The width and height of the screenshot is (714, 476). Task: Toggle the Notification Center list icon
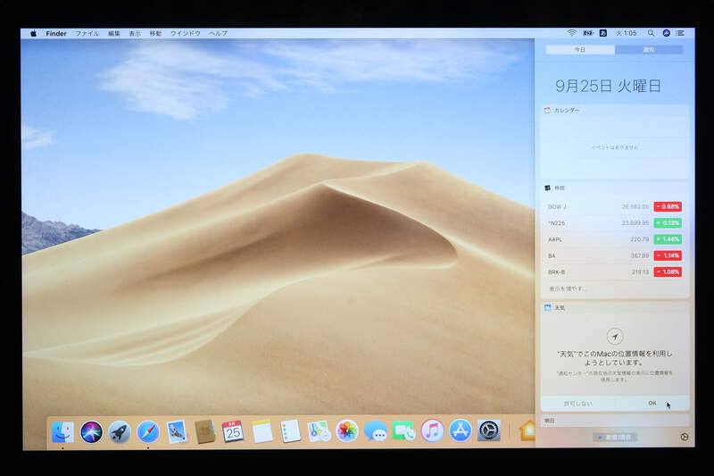[x=680, y=33]
